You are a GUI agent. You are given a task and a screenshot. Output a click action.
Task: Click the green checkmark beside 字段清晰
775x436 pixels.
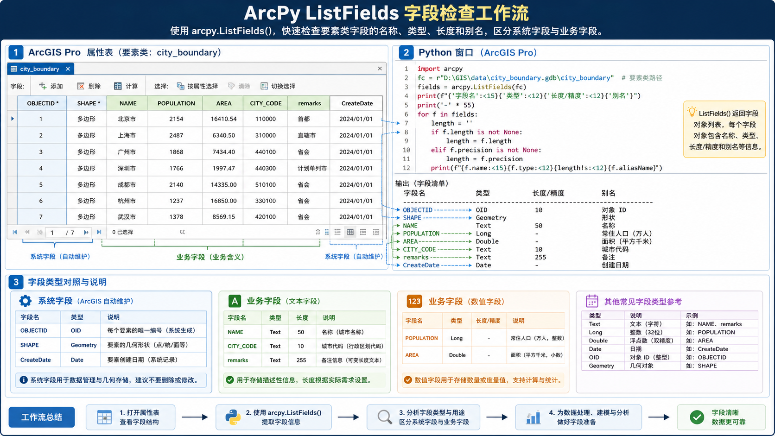pos(696,417)
